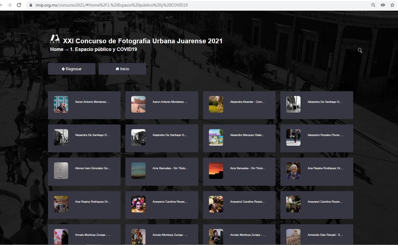The height and width of the screenshot is (245, 398).
Task: Open Ana Regina Rodriguez elderly man portrait
Action: 317,171
